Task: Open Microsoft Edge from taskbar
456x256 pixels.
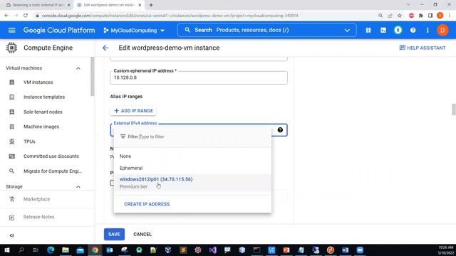Action: pyautogui.click(x=51, y=250)
